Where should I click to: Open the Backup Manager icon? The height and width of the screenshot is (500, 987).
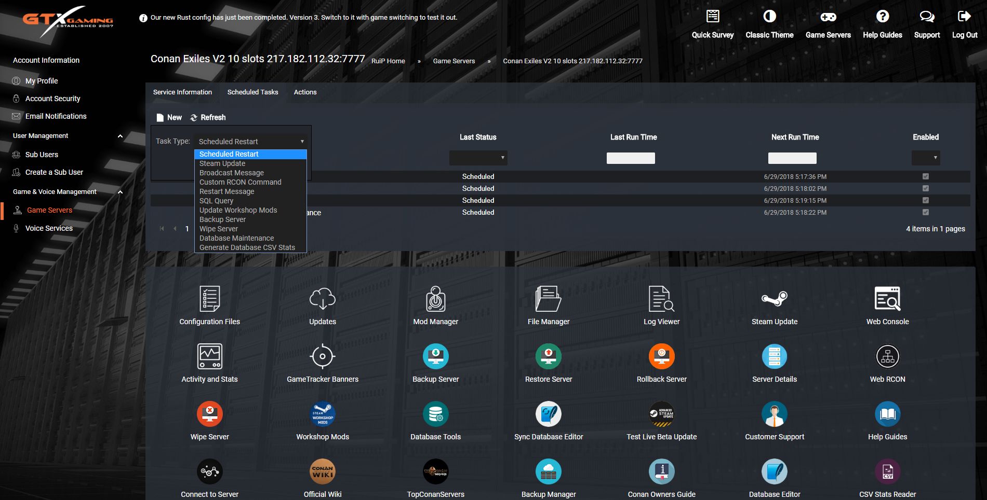click(549, 471)
